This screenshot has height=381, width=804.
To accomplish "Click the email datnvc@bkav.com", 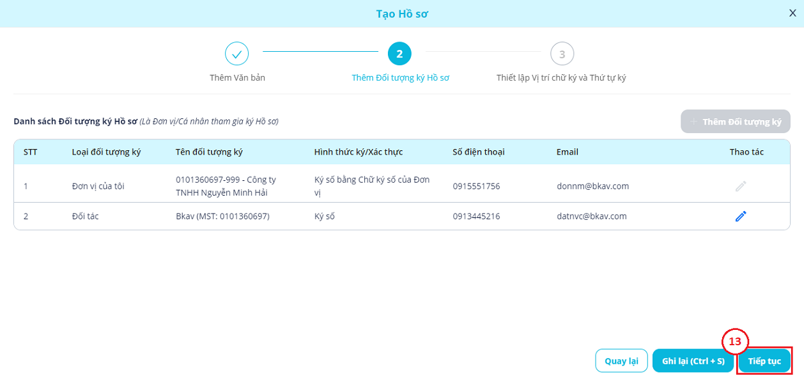I will click(591, 217).
